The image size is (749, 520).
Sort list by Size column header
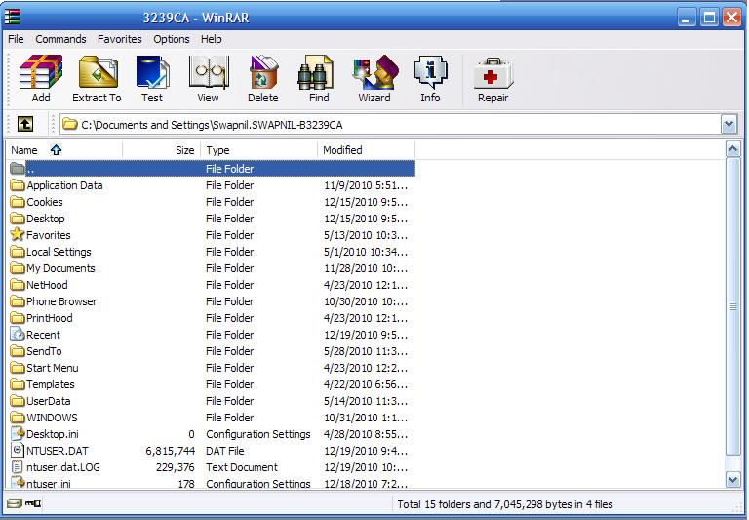[x=162, y=150]
